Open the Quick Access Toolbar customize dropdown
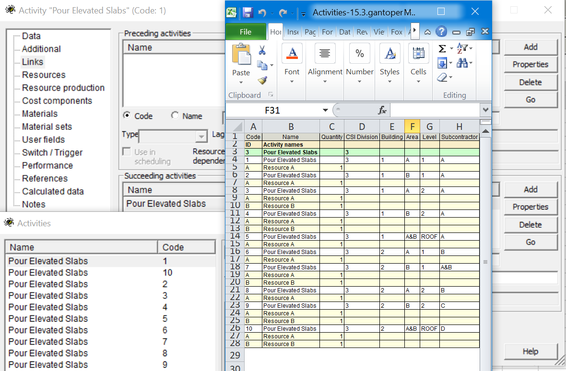Viewport: 566px width, 371px height. 304,14
